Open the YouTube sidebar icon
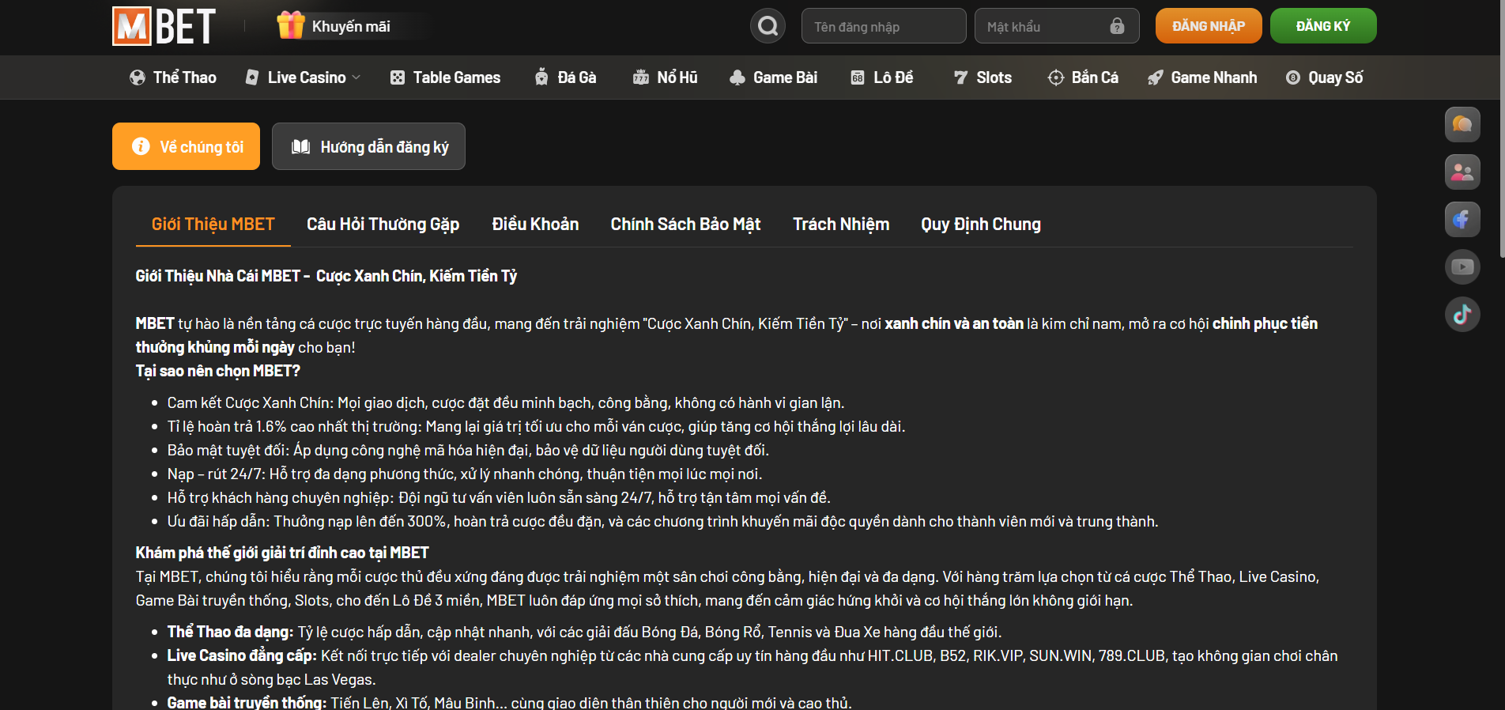This screenshot has height=710, width=1505. coord(1462,266)
